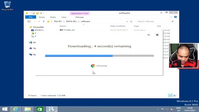Click the '10 items' status text
Screen dimensions: 199x112
point(32,96)
